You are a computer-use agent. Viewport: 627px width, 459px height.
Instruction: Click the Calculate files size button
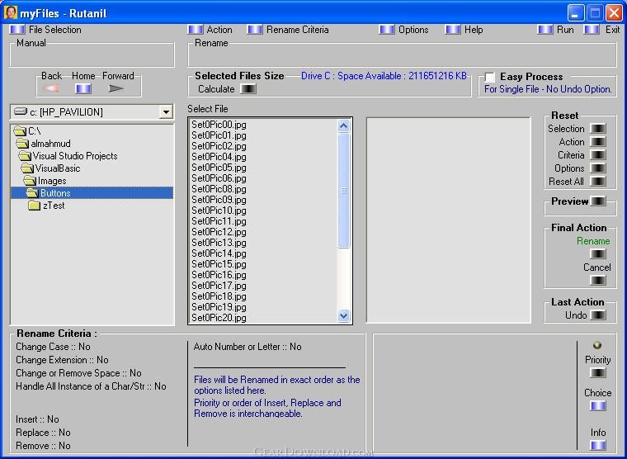[248, 89]
